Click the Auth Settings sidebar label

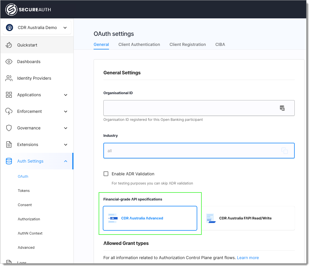coord(30,161)
